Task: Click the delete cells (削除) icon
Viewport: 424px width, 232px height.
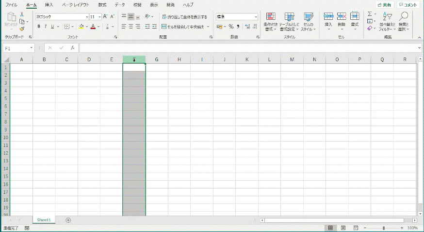Action: pos(342,22)
